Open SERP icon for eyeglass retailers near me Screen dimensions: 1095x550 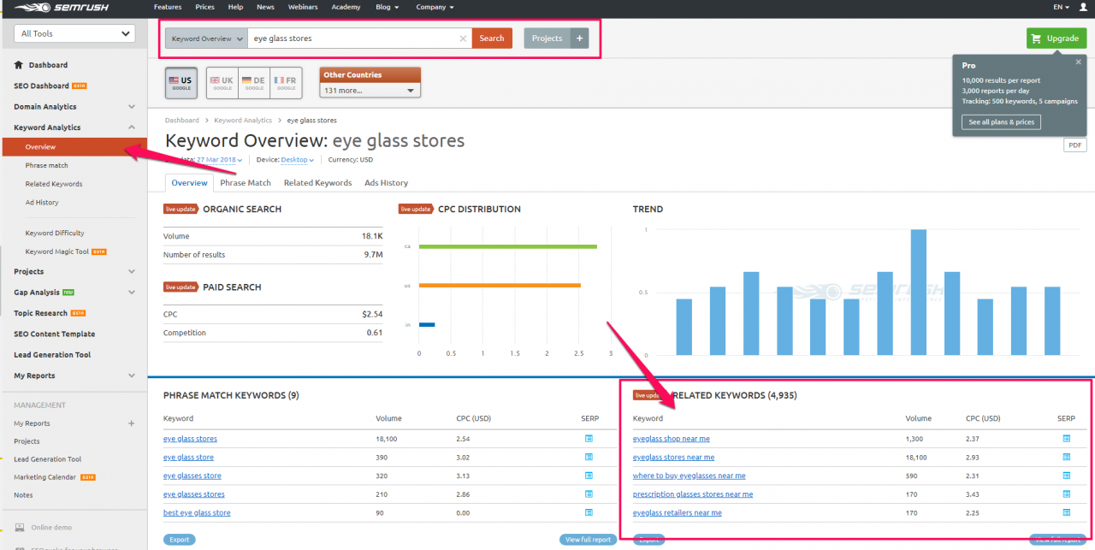(1067, 512)
